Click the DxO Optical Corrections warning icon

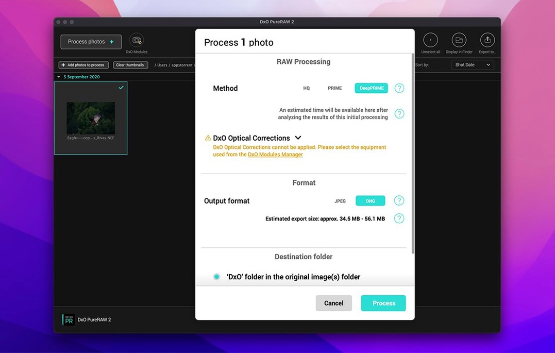pyautogui.click(x=208, y=138)
